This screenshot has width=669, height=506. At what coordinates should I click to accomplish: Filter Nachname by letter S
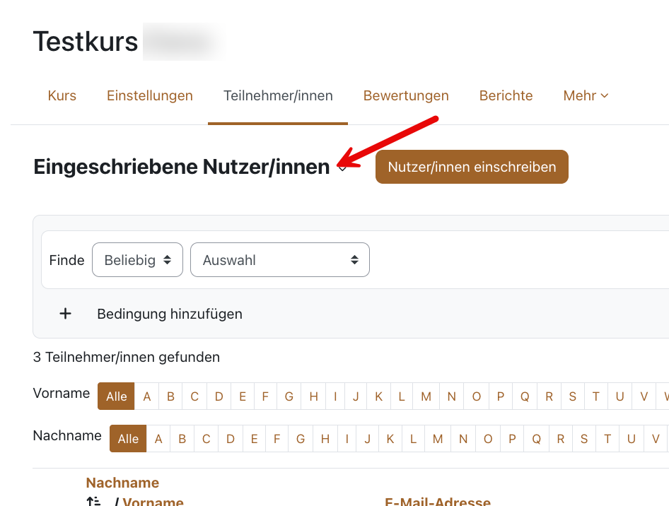pyautogui.click(x=584, y=439)
